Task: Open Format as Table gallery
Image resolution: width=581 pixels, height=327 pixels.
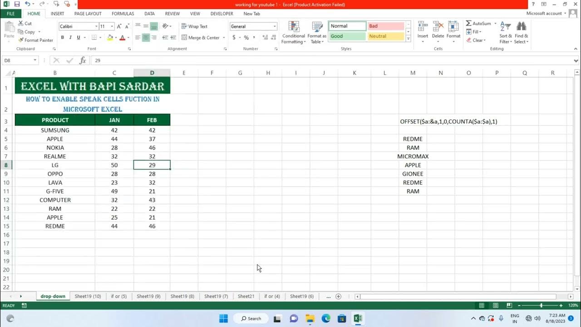Action: click(x=316, y=33)
